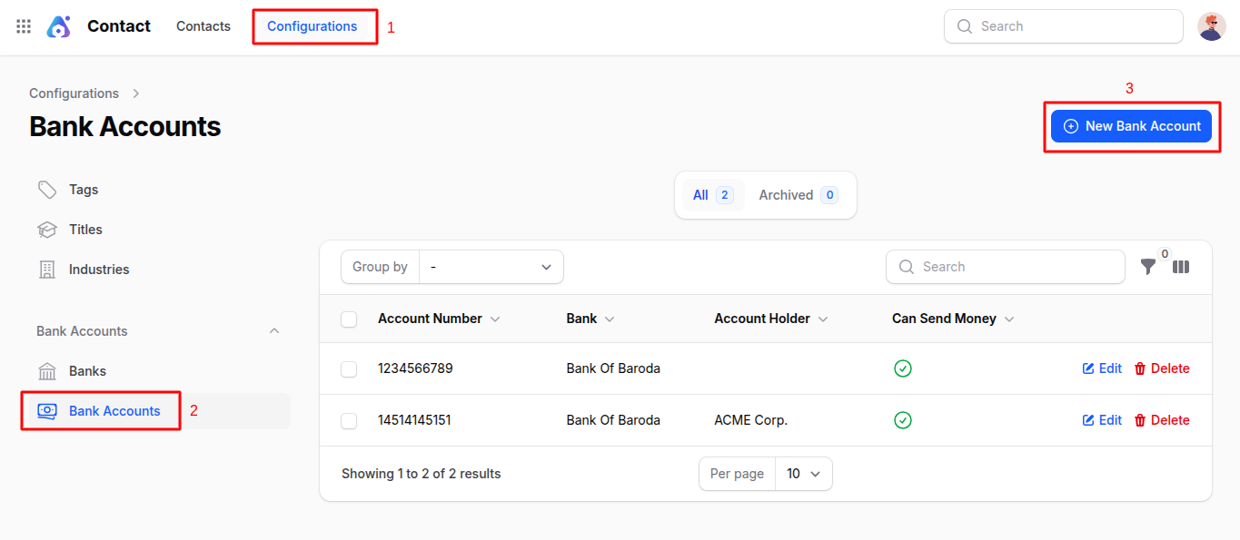Collapse the Bank Accounts sidebar group
The height and width of the screenshot is (540, 1240).
pos(274,331)
